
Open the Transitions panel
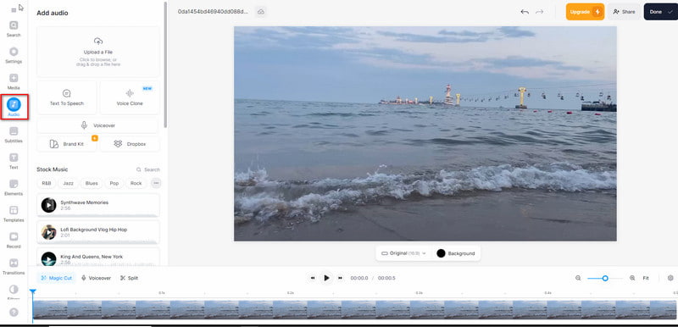click(14, 266)
